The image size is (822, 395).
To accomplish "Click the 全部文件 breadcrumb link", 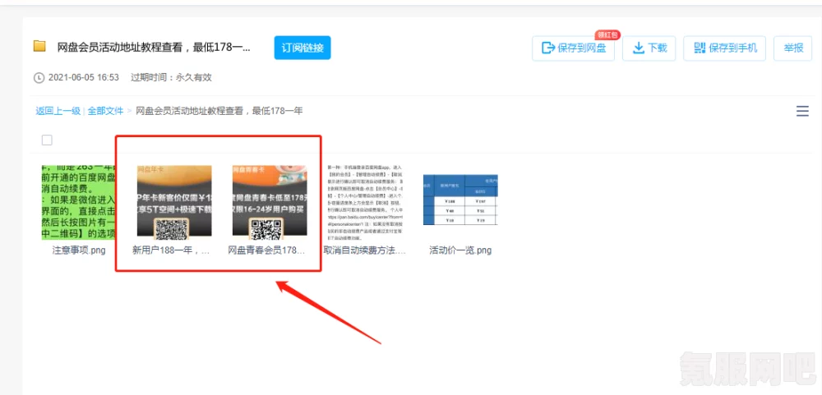I will coord(105,111).
